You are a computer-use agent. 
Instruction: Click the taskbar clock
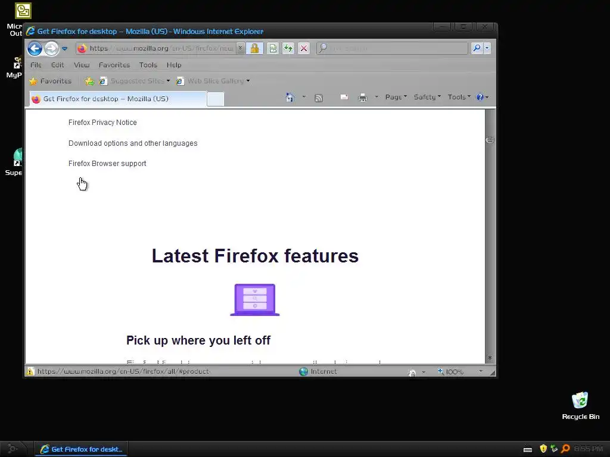[x=589, y=449]
